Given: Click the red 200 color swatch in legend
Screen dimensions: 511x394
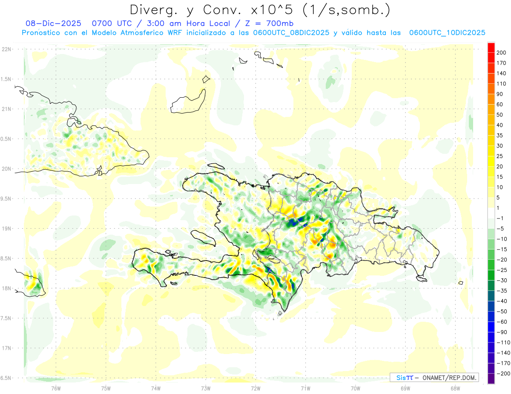Looking at the screenshot, I should pos(491,47).
